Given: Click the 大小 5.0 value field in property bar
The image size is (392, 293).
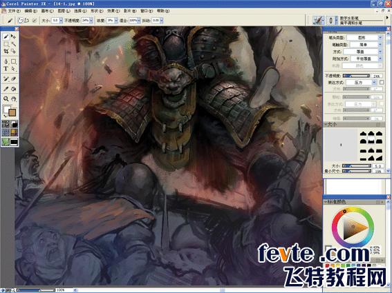Looking at the screenshot, I should tap(55, 21).
